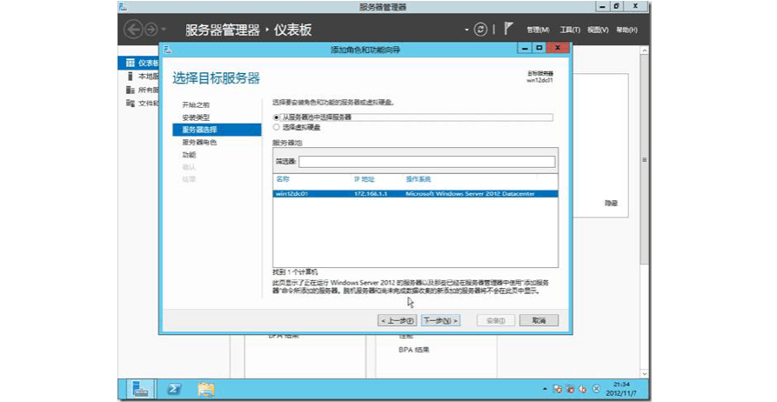Screen dimensions: 777x402
Task: Open the navigation history dropdown arrow
Action: tap(164, 30)
